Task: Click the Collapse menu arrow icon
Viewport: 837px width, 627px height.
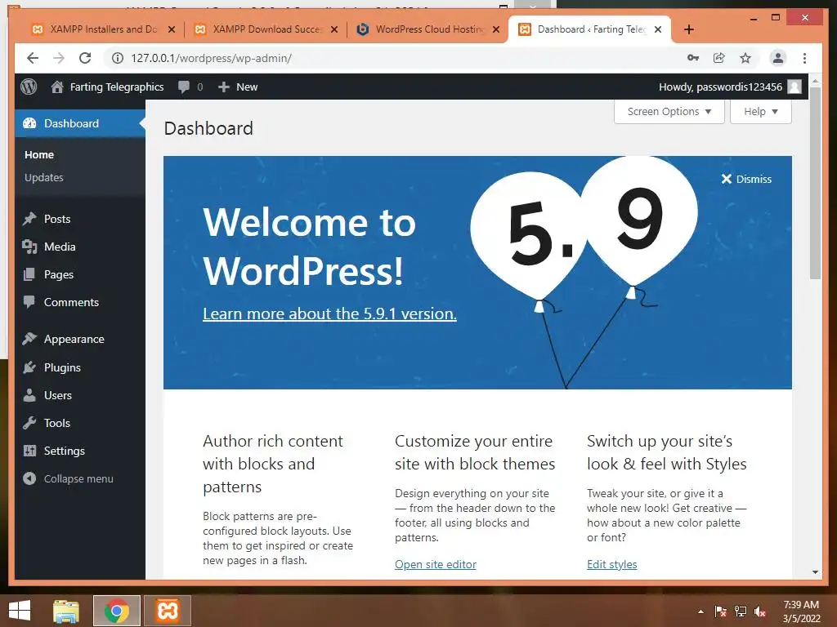Action: tap(29, 478)
